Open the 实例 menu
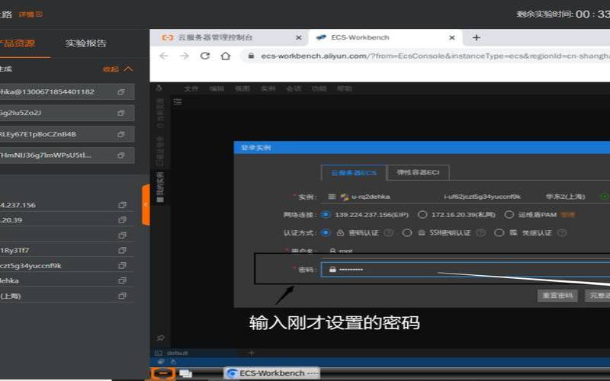Viewport: 610px width, 381px height. pyautogui.click(x=268, y=88)
